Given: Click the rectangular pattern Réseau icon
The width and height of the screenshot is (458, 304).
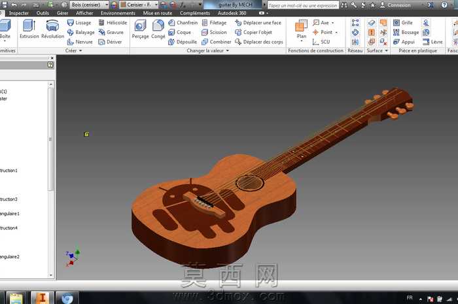Looking at the screenshot, I should [355, 22].
